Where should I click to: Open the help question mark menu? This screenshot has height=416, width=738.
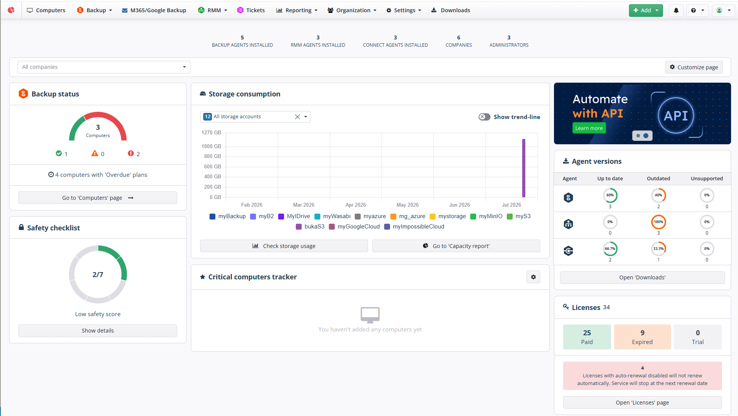click(697, 10)
